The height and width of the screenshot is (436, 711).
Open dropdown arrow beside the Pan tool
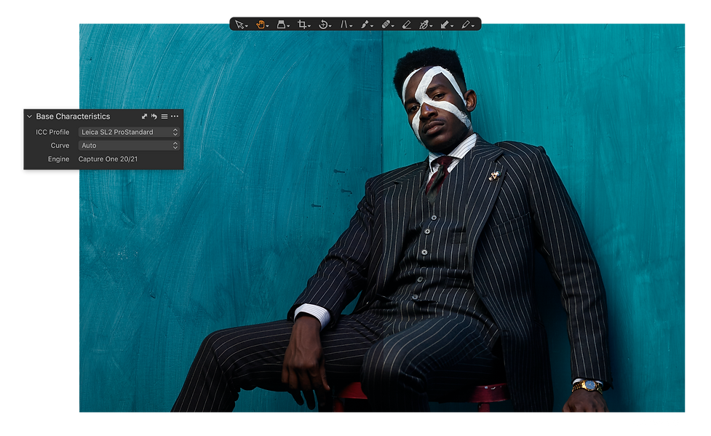point(268,26)
